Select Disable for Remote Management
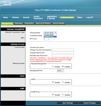101x106 pixels. [63, 66]
